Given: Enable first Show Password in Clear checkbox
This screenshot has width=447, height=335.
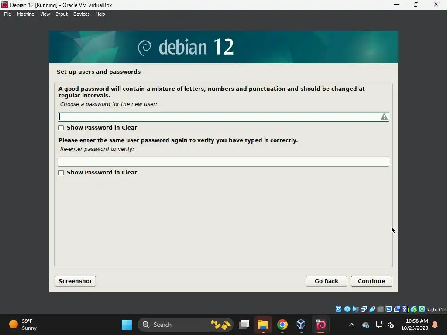Looking at the screenshot, I should point(61,128).
